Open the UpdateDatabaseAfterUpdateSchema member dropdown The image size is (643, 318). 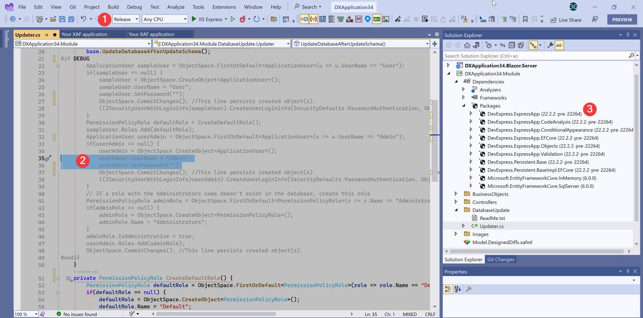[x=361, y=44]
